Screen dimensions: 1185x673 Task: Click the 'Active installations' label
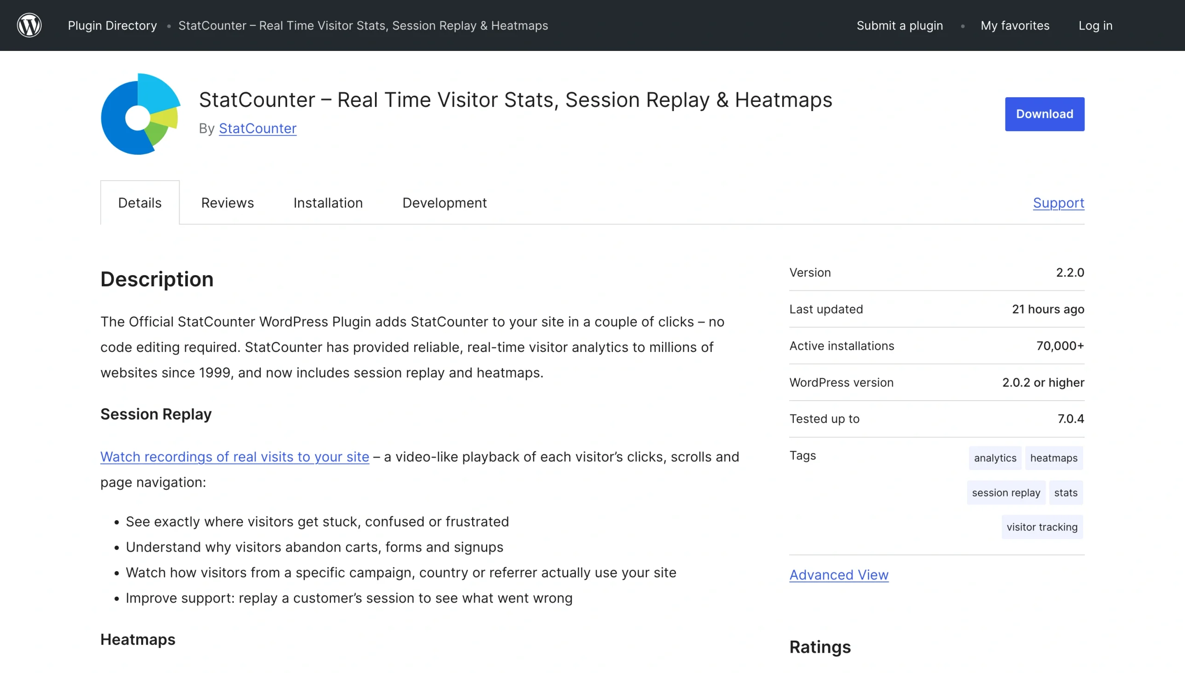pyautogui.click(x=842, y=346)
